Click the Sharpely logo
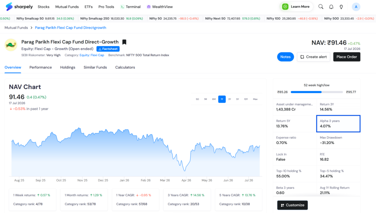Viewport: 376px width, 213px height. click(19, 7)
